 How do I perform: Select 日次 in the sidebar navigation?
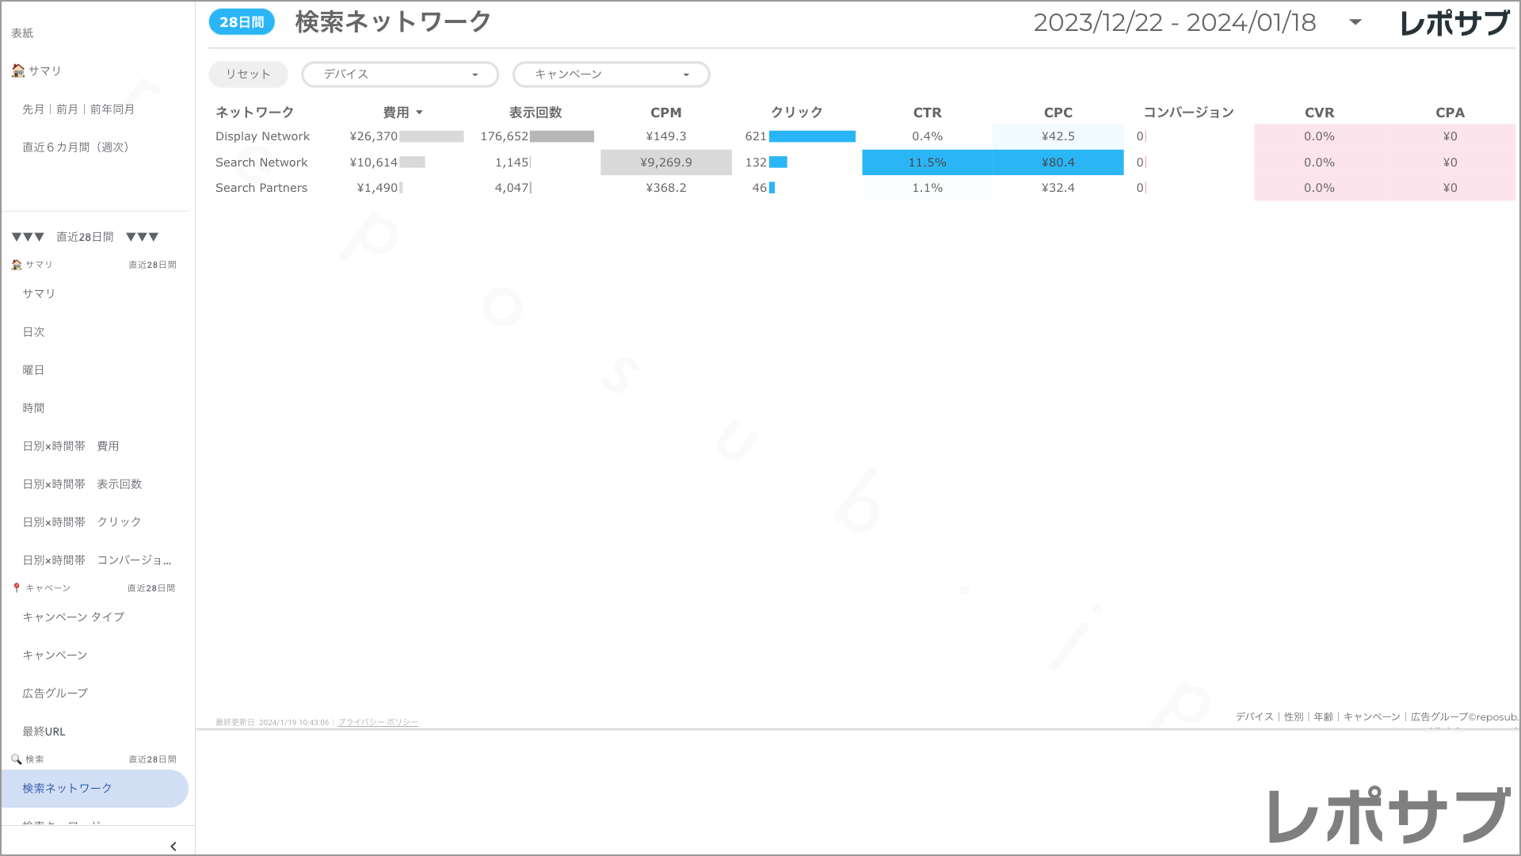coord(34,331)
